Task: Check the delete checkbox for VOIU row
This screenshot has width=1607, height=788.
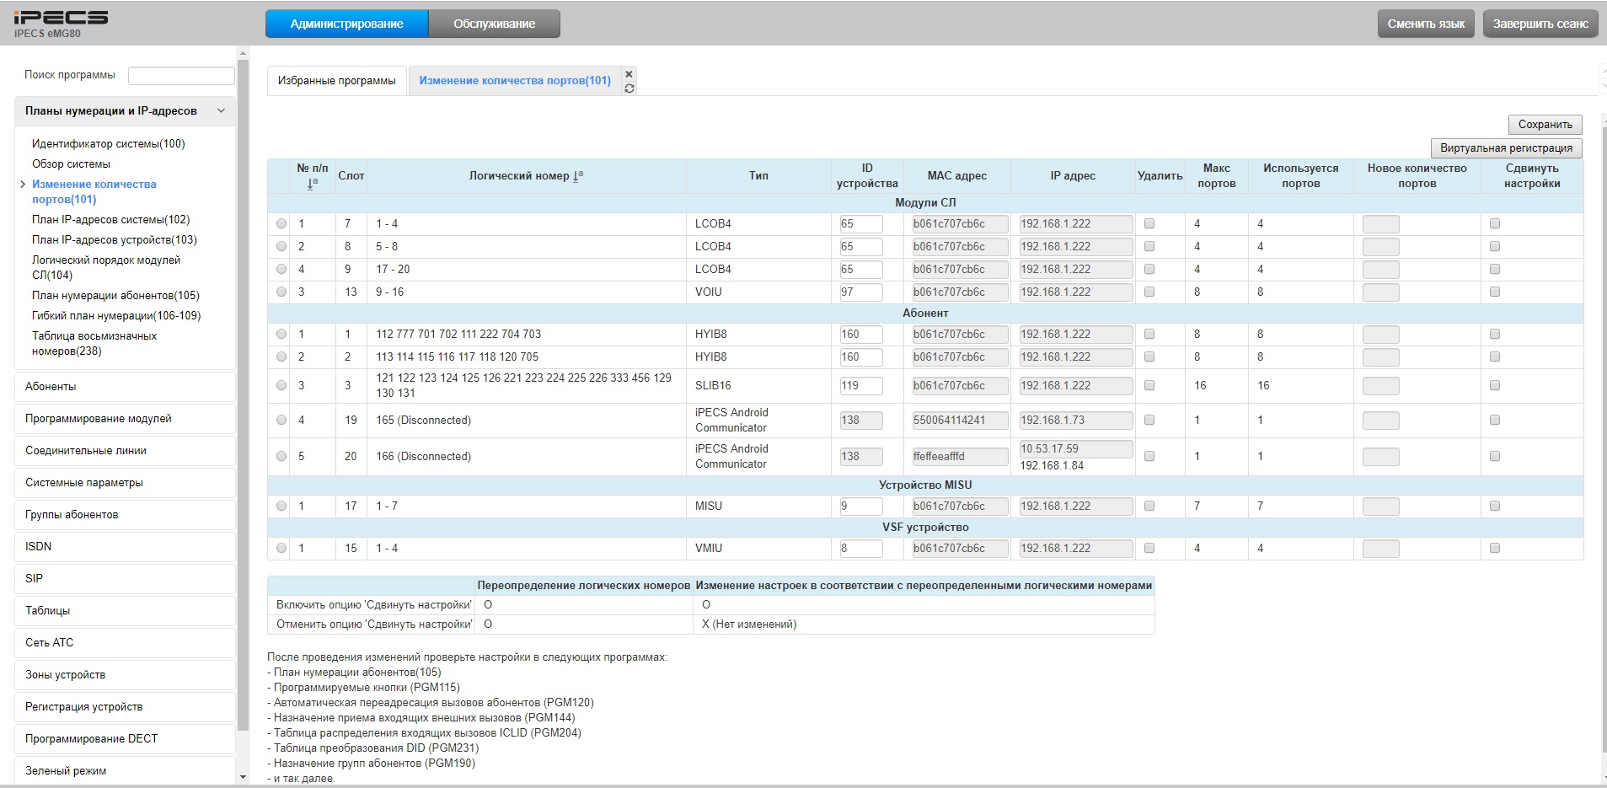Action: pos(1149,292)
